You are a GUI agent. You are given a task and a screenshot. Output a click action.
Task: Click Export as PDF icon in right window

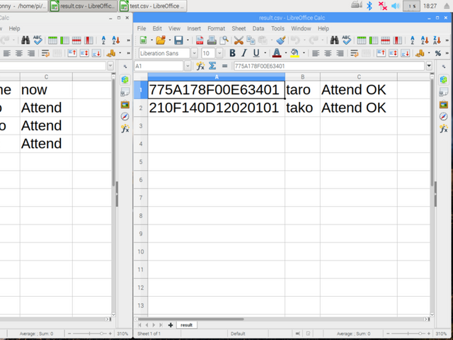[x=200, y=40]
